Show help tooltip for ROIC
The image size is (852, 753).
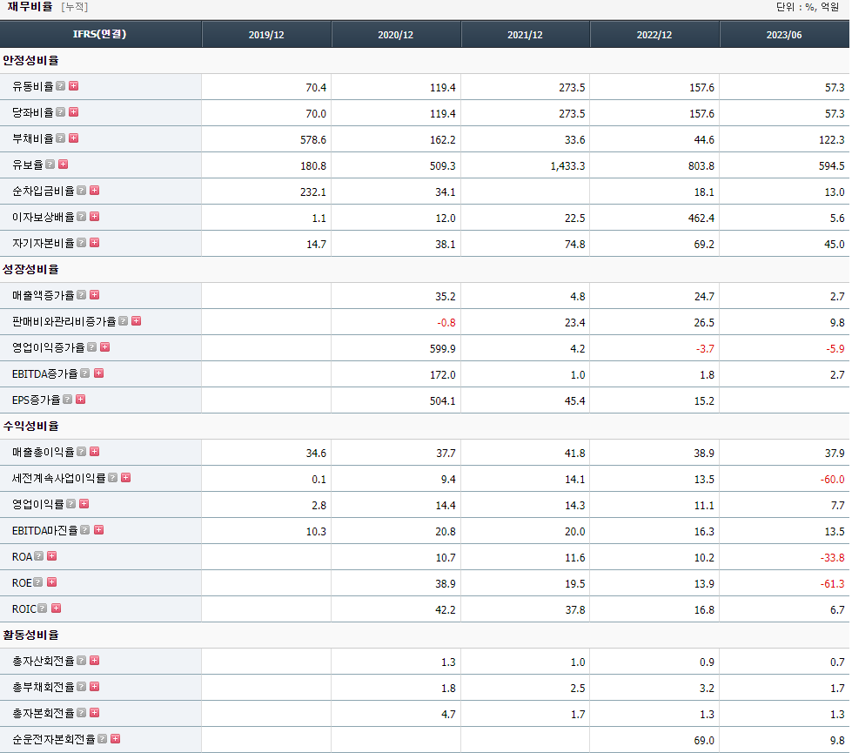43,608
